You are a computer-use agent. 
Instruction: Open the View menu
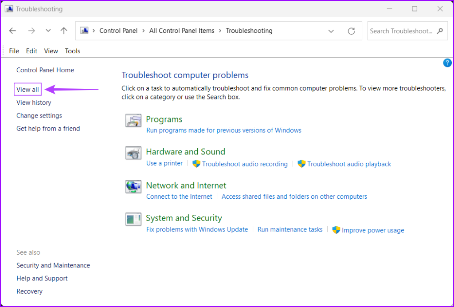[51, 51]
